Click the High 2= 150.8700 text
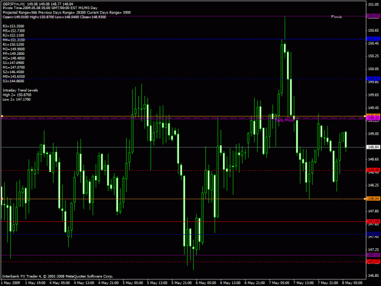Image resolution: width=381 pixels, height=286 pixels. point(17,95)
